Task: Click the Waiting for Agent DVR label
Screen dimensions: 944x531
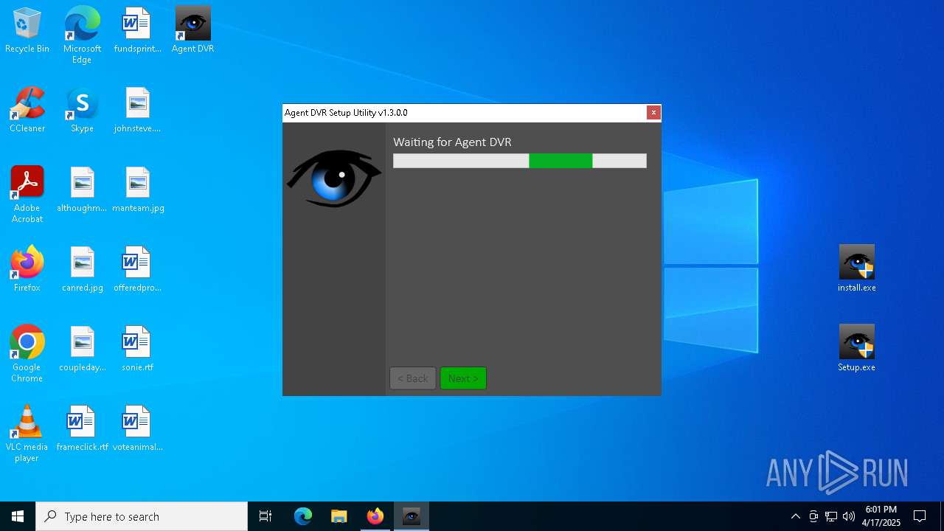Action: point(452,142)
